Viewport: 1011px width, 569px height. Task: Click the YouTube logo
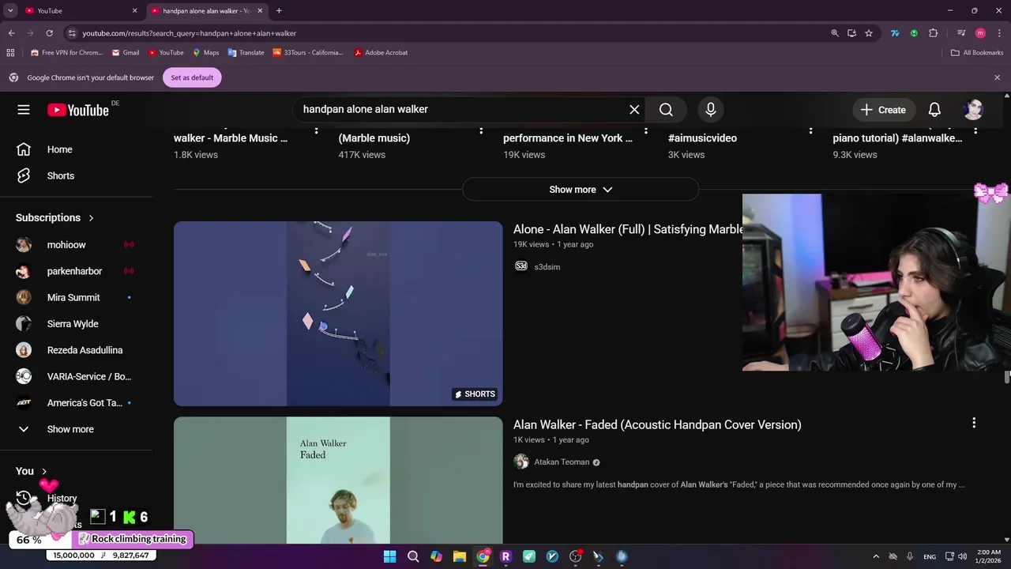coord(78,110)
